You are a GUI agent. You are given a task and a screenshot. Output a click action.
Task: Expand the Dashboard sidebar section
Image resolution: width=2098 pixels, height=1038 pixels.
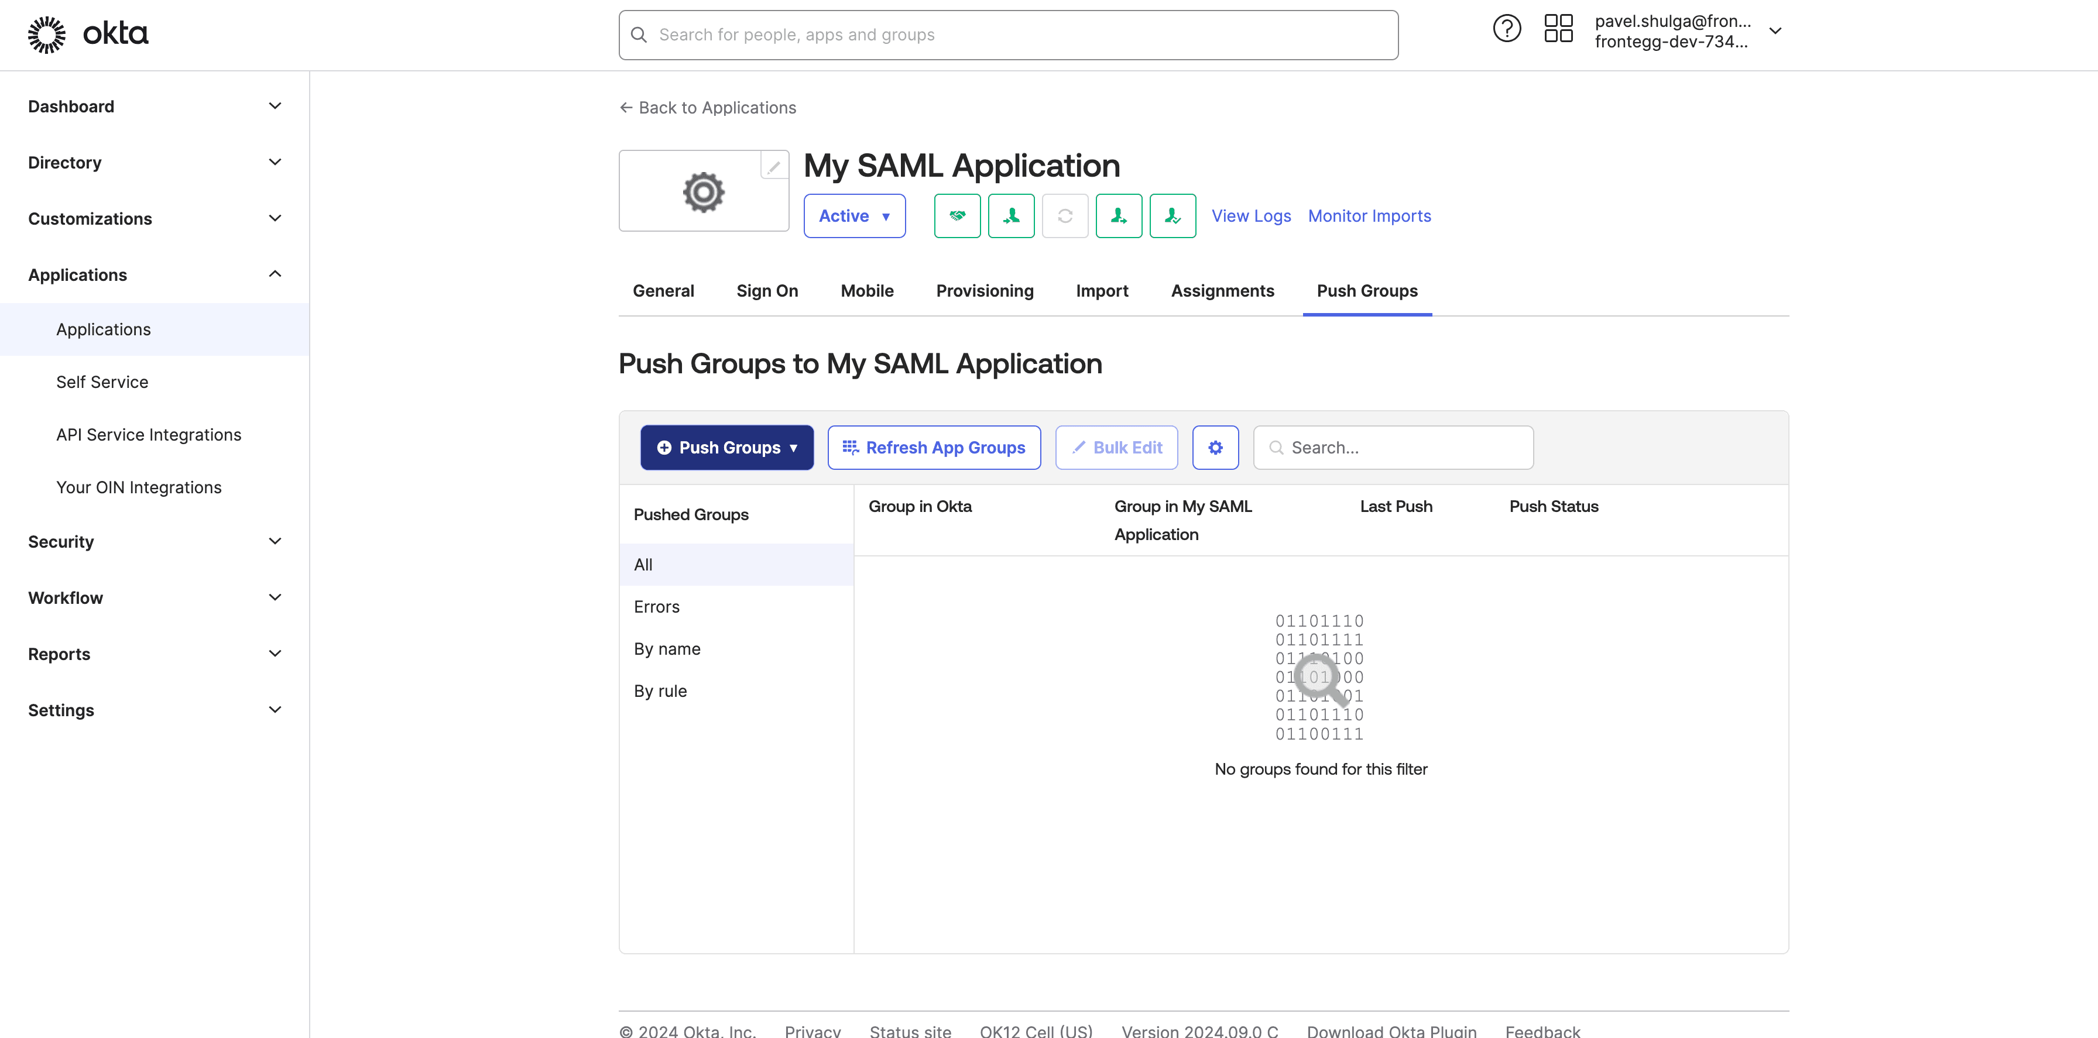point(155,106)
